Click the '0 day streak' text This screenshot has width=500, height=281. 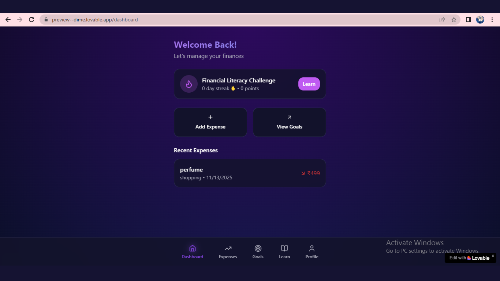tap(216, 88)
